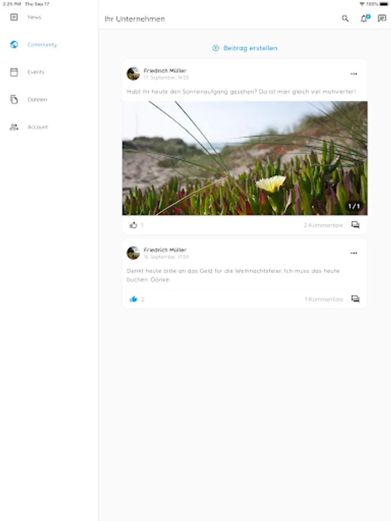
Task: Switch to Community menu label
Action: click(42, 45)
